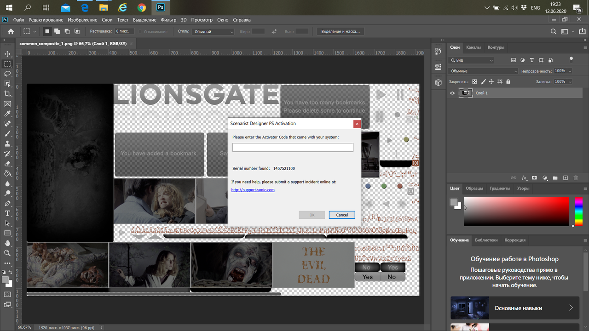The image size is (589, 331).
Task: Switch to the Контуры tab
Action: coord(496,47)
